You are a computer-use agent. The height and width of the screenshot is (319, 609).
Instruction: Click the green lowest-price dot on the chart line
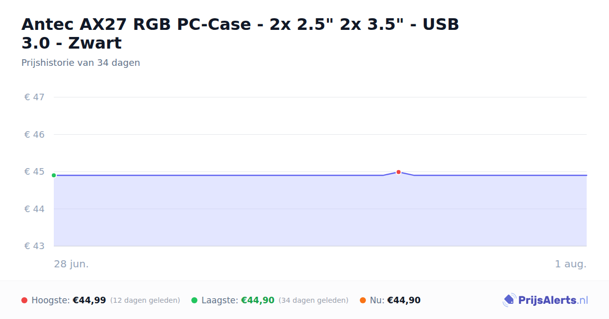point(54,175)
